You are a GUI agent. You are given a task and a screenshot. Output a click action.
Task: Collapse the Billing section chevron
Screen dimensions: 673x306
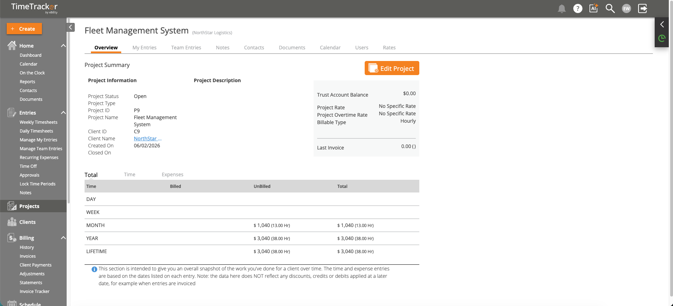[x=63, y=238]
